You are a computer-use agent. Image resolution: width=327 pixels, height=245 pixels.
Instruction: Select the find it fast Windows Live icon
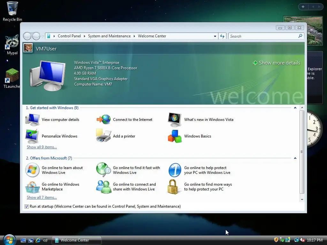pyautogui.click(x=103, y=170)
